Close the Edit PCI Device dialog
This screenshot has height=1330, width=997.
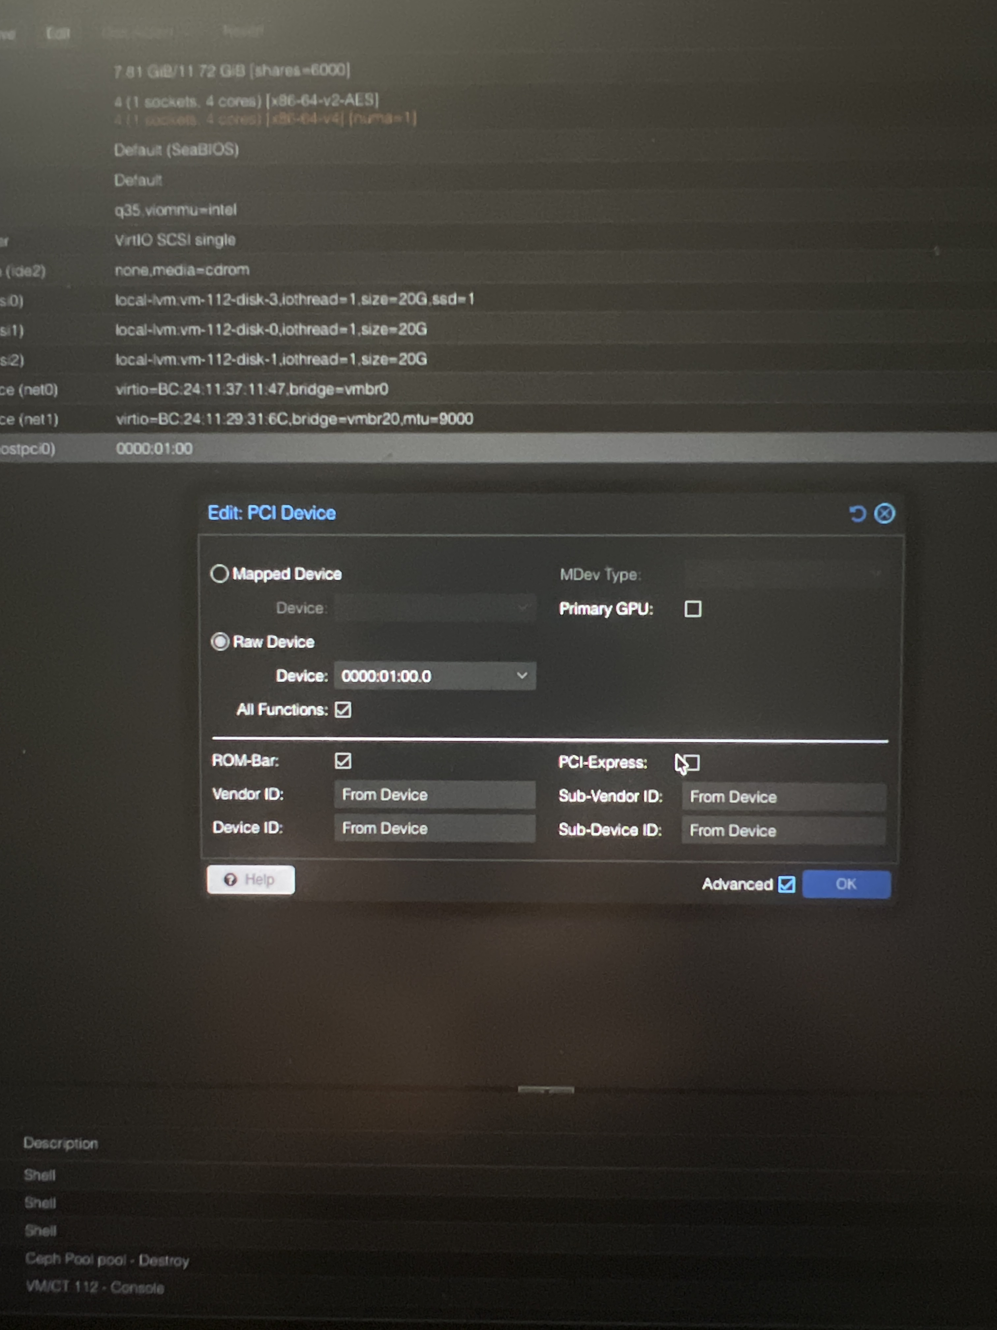884,514
